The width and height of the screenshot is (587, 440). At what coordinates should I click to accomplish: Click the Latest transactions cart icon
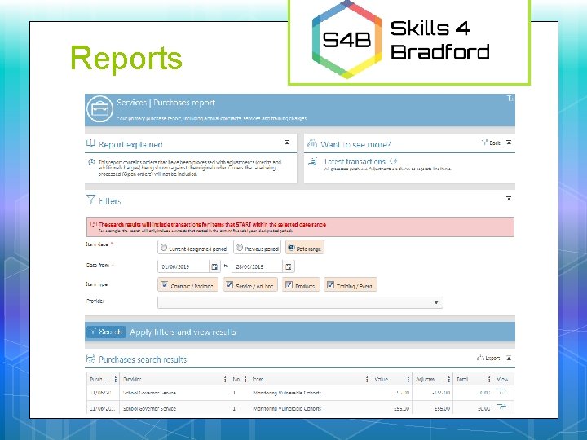point(312,161)
